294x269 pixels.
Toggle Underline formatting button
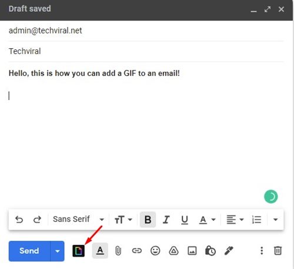[185, 220]
